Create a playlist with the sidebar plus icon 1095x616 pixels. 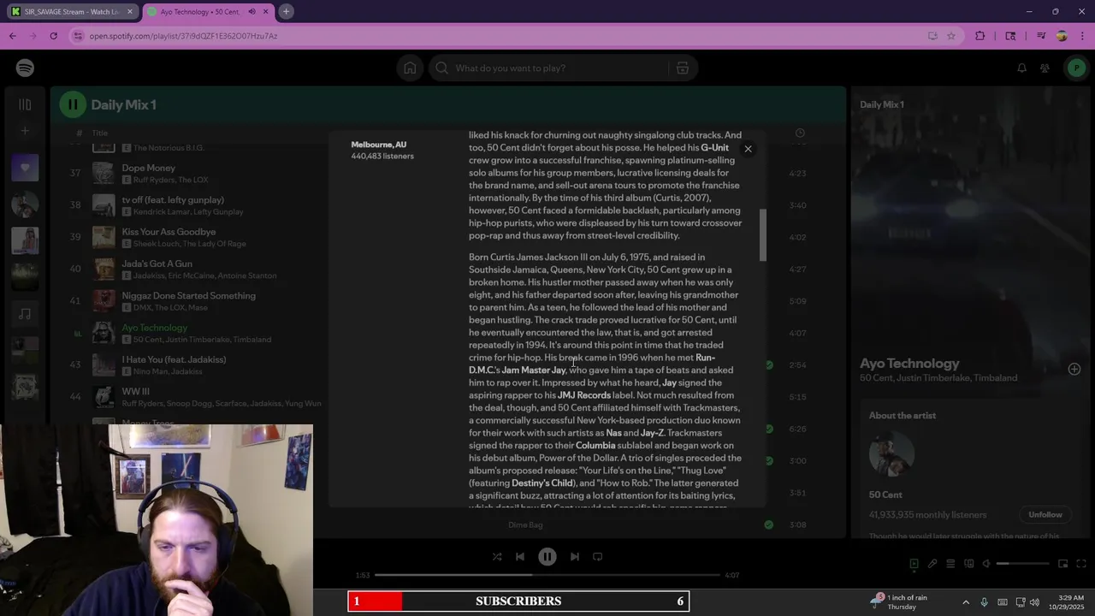point(25,131)
